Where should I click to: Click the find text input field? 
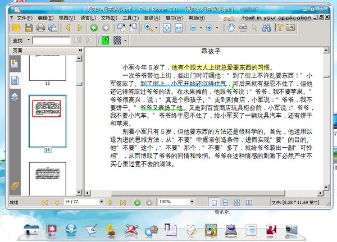click(51, 40)
